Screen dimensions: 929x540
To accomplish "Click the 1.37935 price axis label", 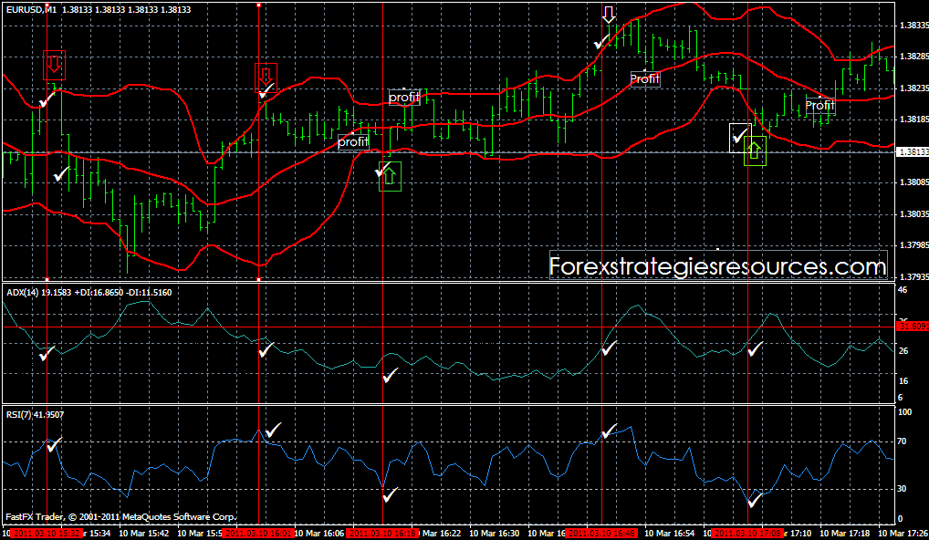I will [913, 276].
